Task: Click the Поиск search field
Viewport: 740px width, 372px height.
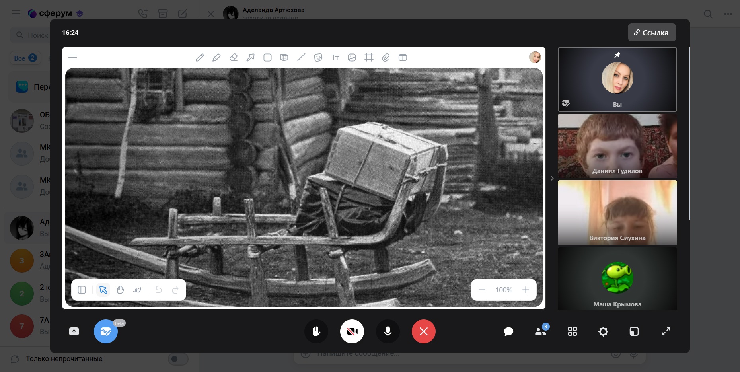Action: pos(30,35)
